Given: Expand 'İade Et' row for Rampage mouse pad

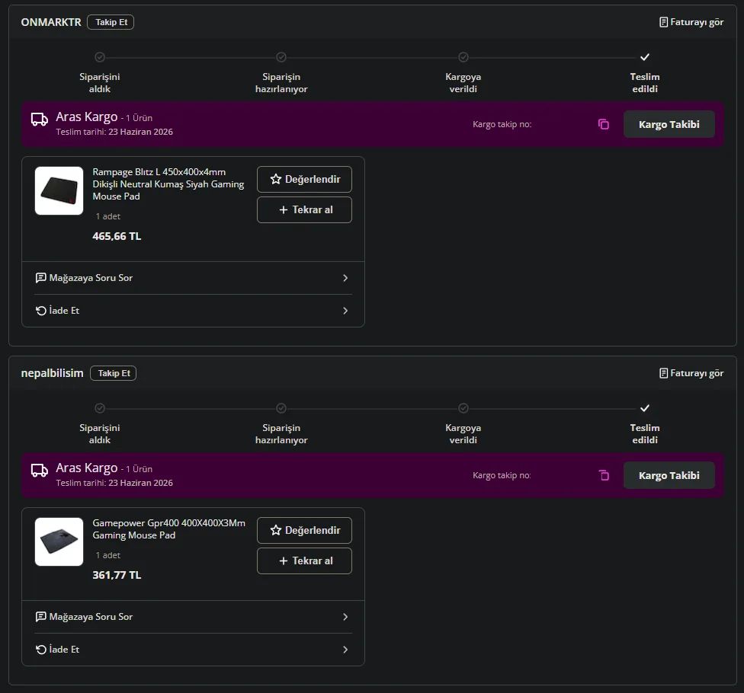Looking at the screenshot, I should pos(193,311).
